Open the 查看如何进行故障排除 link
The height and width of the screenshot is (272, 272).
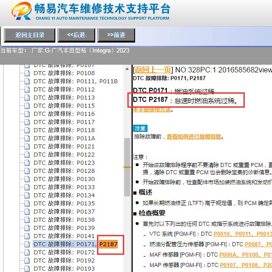point(194,137)
